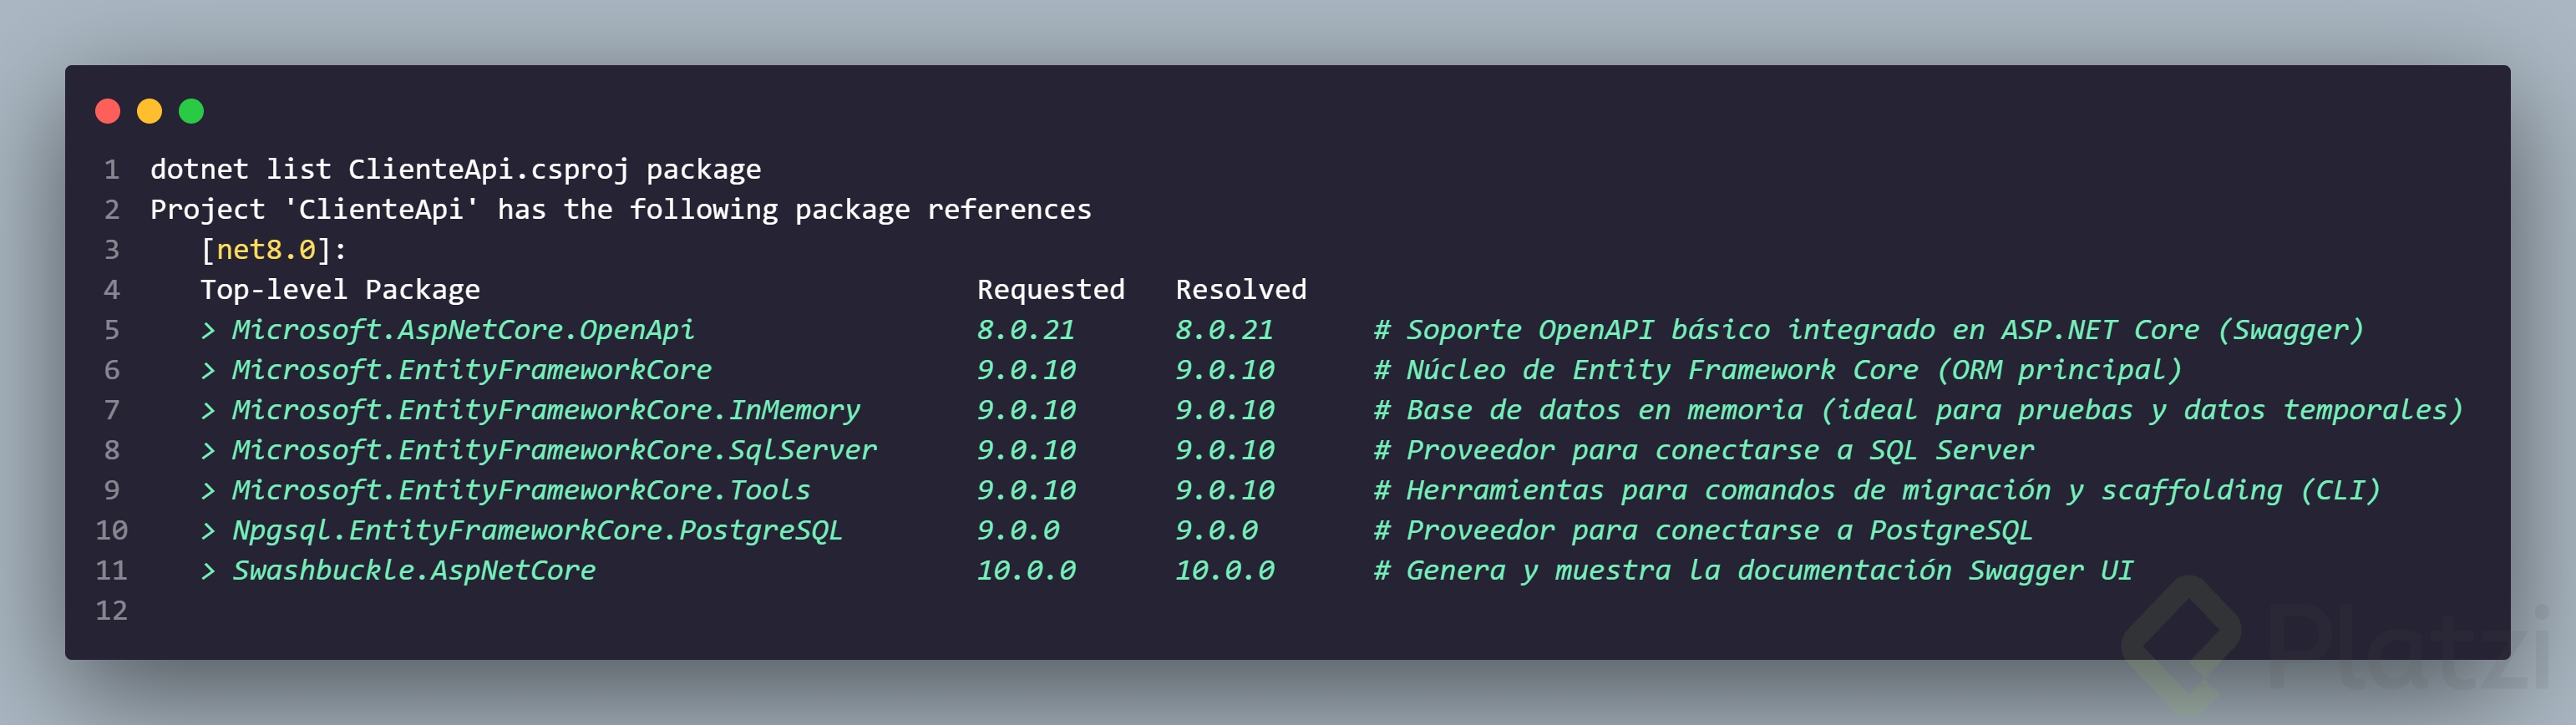The height and width of the screenshot is (725, 2576).
Task: Click line number 12 in gutter
Action: click(x=111, y=611)
